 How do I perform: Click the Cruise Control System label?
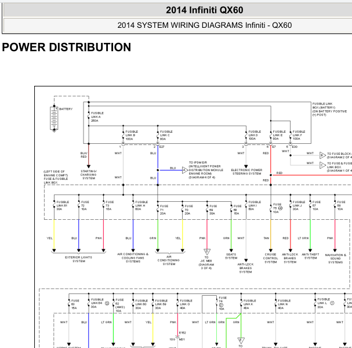(270, 258)
